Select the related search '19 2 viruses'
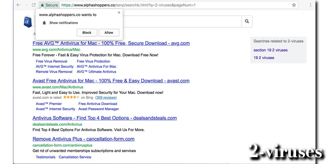Image resolution: width=329 pixels, height=164 pixels. [264, 58]
